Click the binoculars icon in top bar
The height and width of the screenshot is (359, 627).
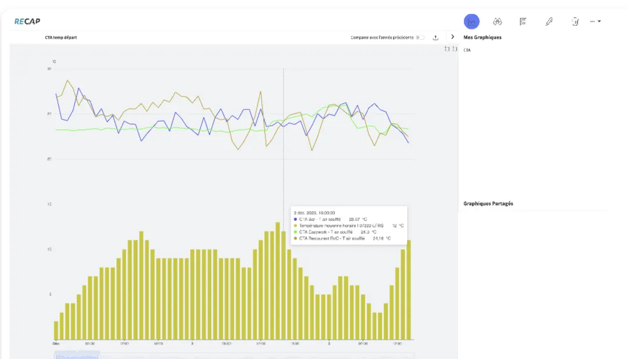(498, 22)
